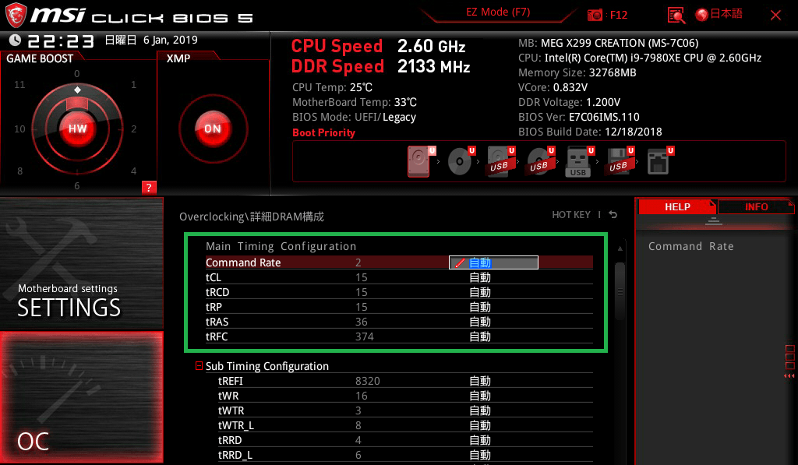Open the SETTINGS motherboard settings menu
This screenshot has width=798, height=465.
[81, 263]
